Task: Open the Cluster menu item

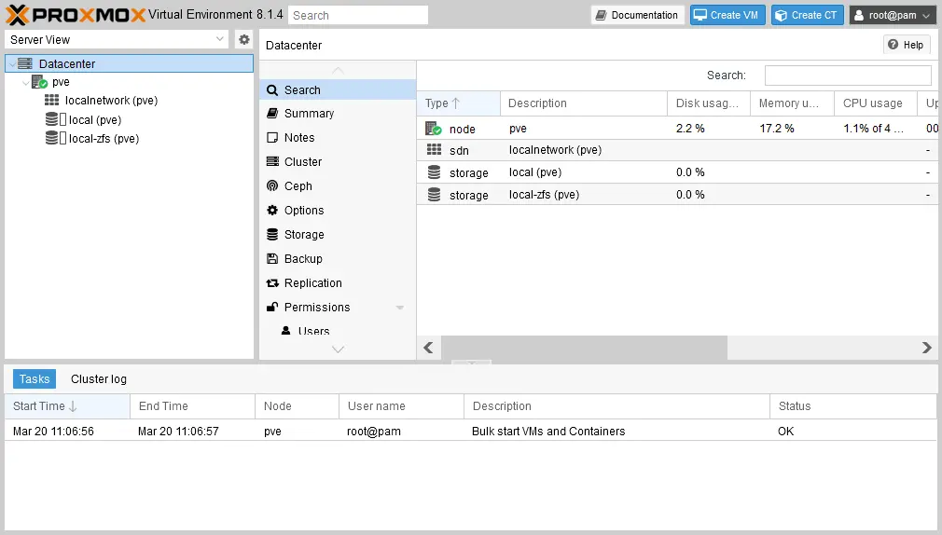Action: [x=338, y=161]
